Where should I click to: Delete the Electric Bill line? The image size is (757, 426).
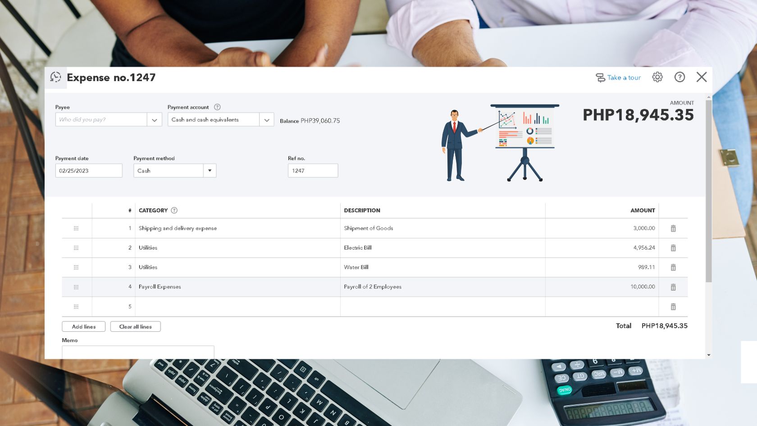673,248
